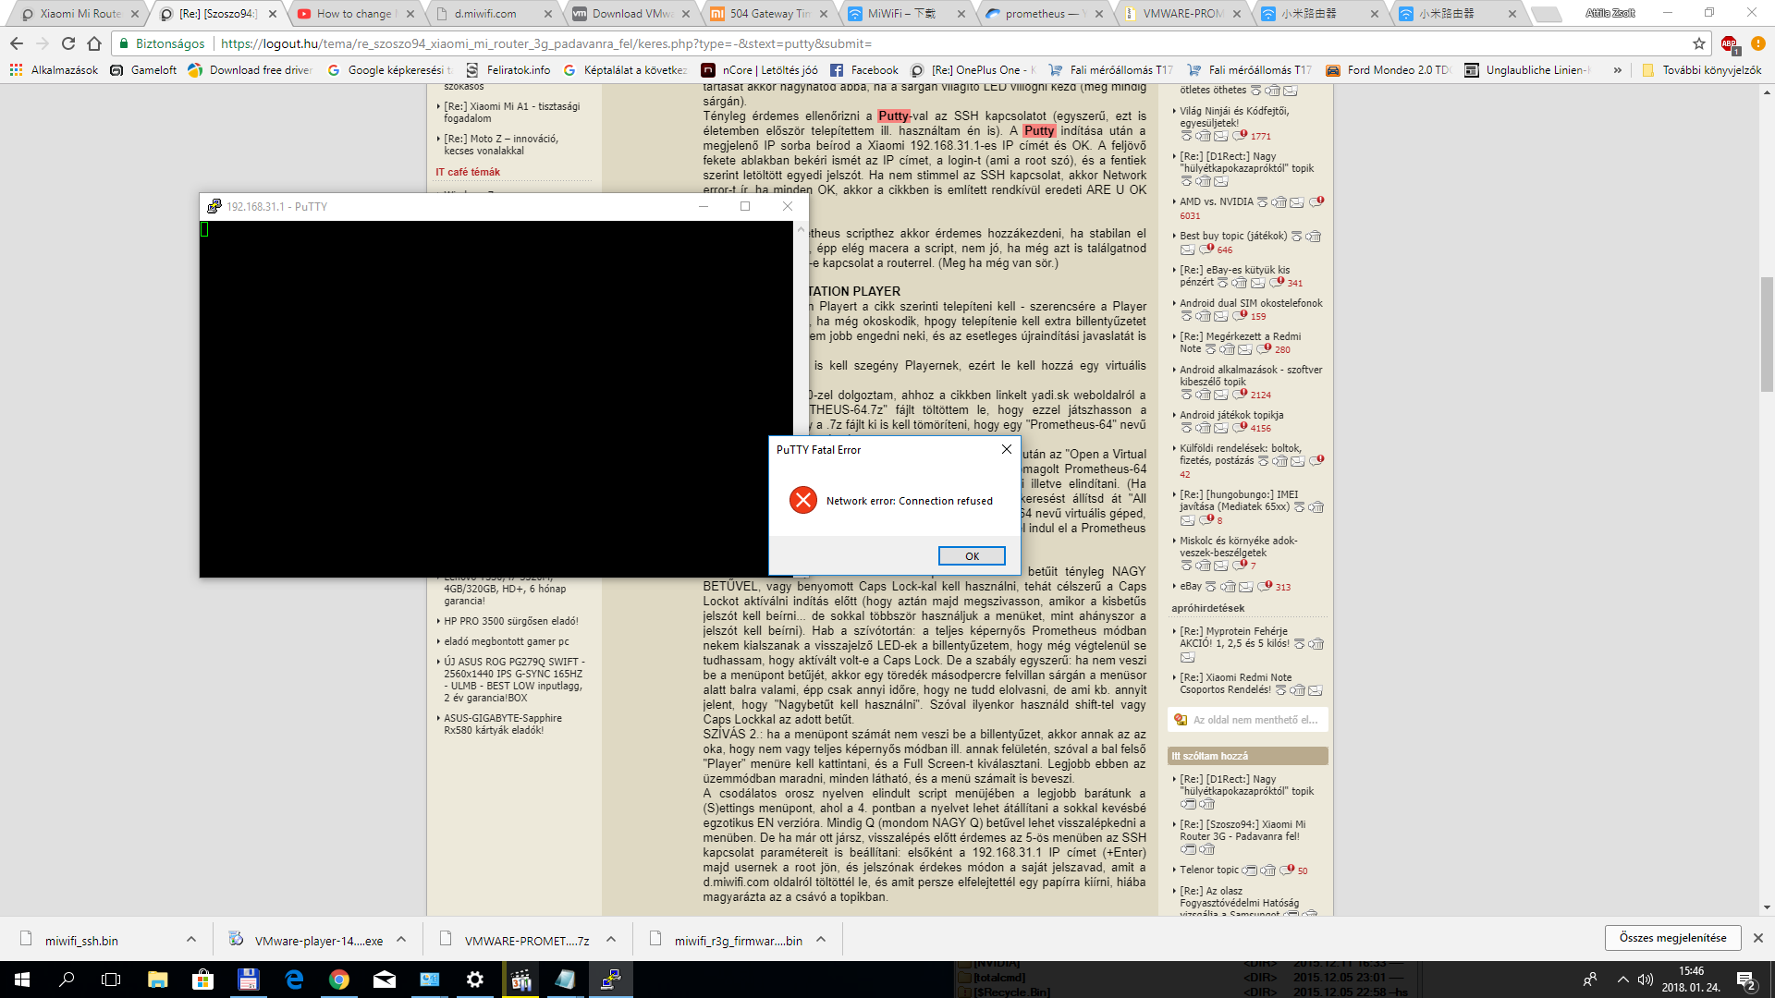Click Az oldal nem menthető notice
Image resolution: width=1775 pixels, height=998 pixels.
tap(1248, 719)
